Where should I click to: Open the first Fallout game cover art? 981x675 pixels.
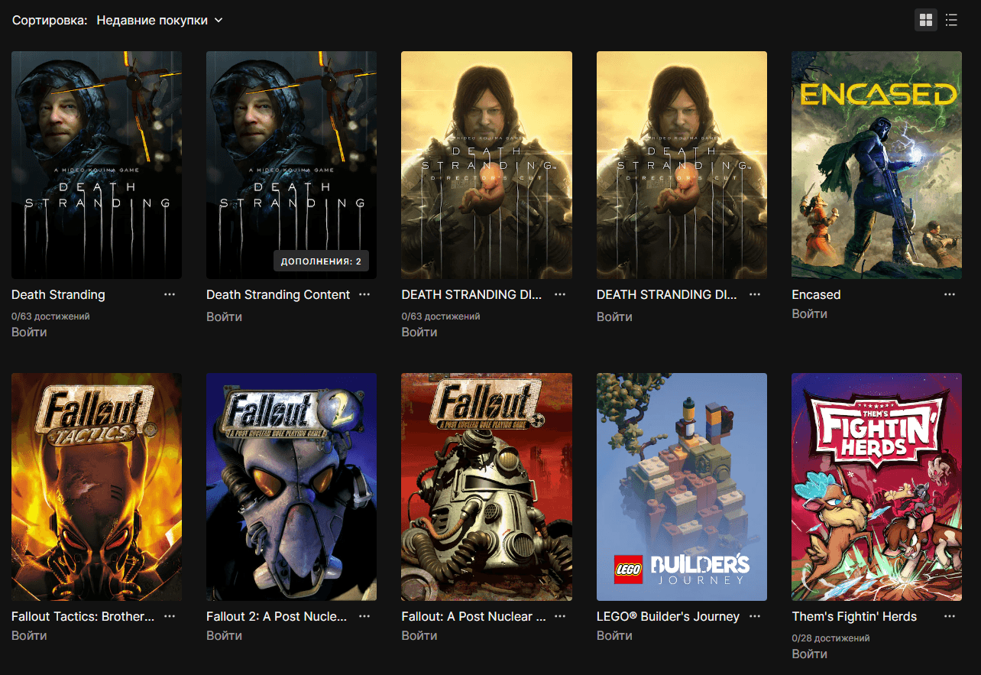(x=487, y=487)
